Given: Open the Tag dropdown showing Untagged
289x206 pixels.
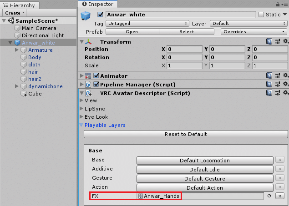Looking at the screenshot, I should 147,24.
